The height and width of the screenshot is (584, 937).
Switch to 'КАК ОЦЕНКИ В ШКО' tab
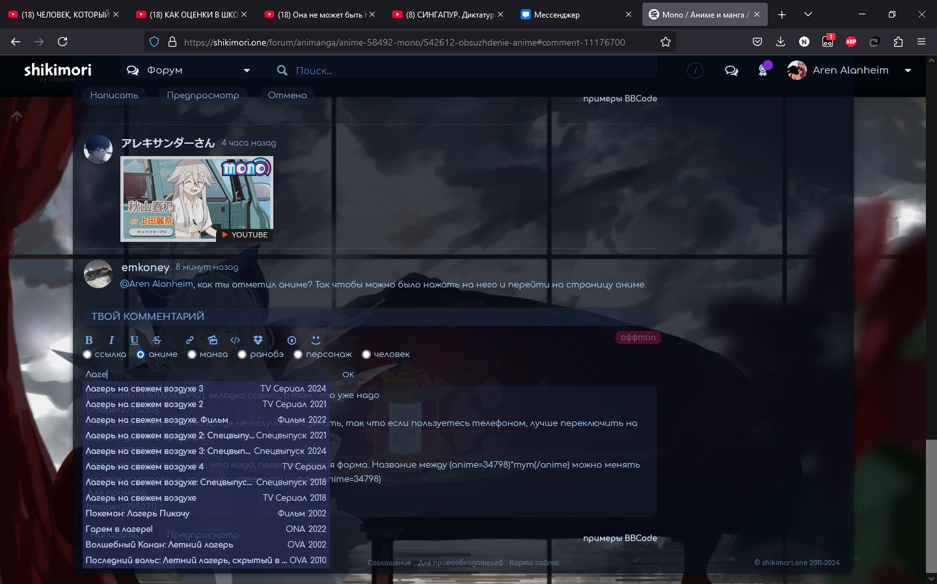click(192, 14)
